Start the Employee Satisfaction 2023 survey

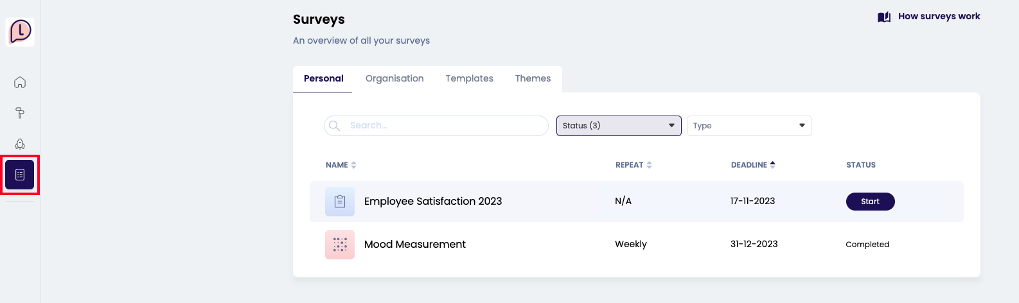point(870,202)
